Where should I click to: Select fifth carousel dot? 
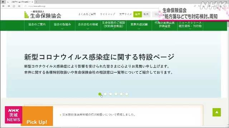[x=121, y=94]
